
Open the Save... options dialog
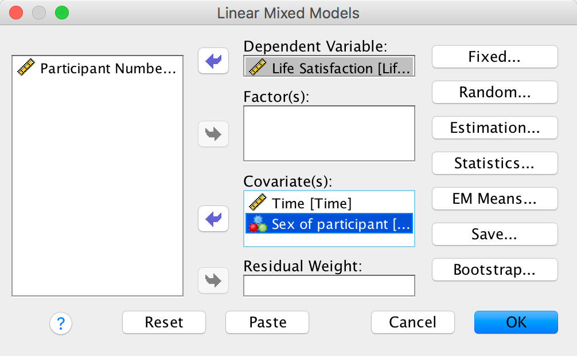coord(494,234)
